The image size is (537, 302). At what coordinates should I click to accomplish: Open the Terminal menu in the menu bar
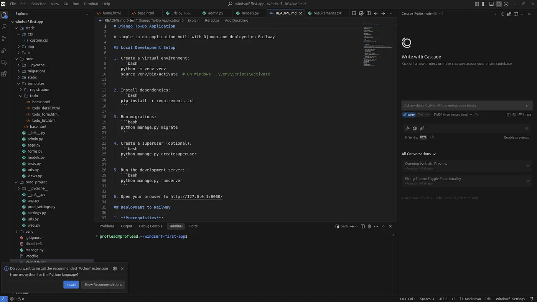coord(91,4)
